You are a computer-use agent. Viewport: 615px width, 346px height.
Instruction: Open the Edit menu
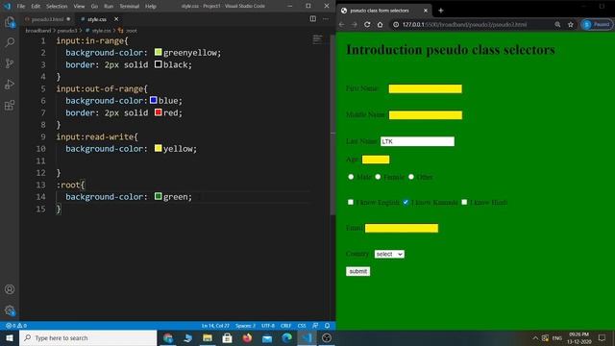point(36,6)
